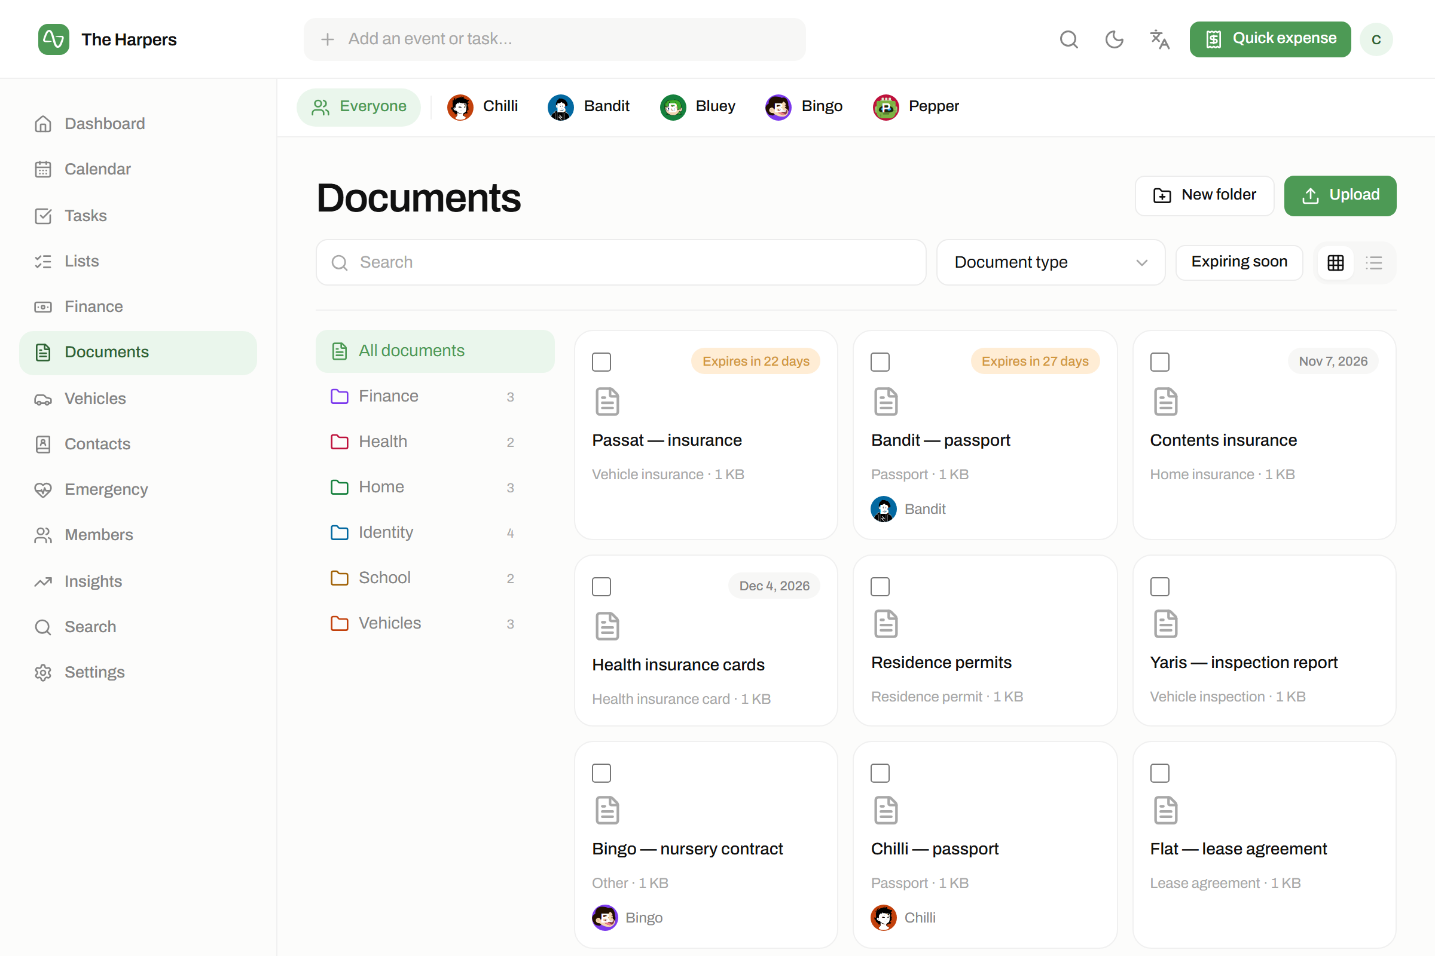Image resolution: width=1435 pixels, height=956 pixels.
Task: Click Flat — lease agreement file icon
Action: coord(1165,810)
